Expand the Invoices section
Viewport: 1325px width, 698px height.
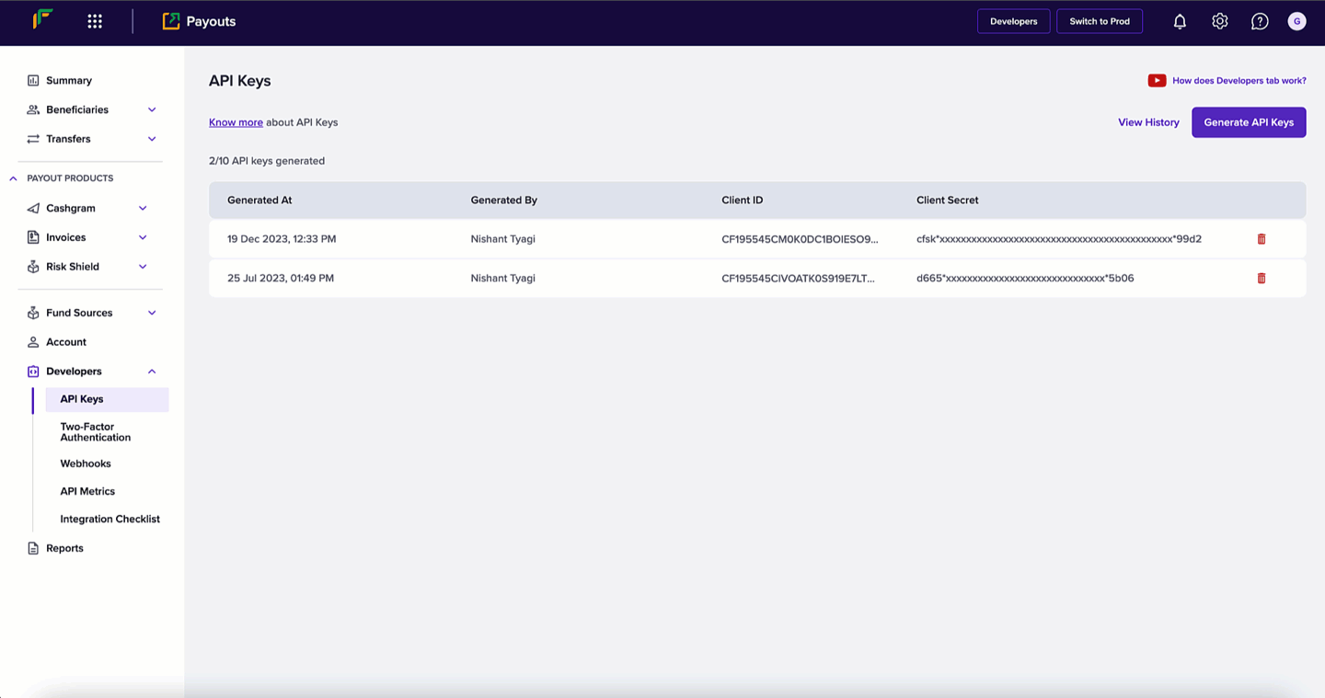click(143, 237)
